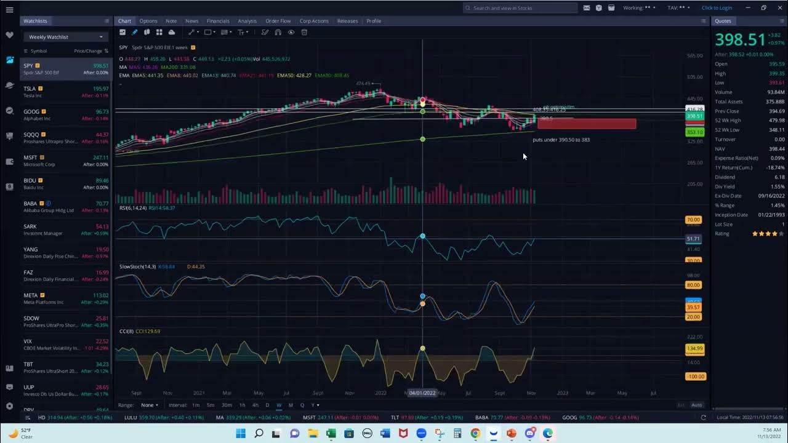This screenshot has width=788, height=443.
Task: Select TSLA in the watchlist
Action: point(66,92)
